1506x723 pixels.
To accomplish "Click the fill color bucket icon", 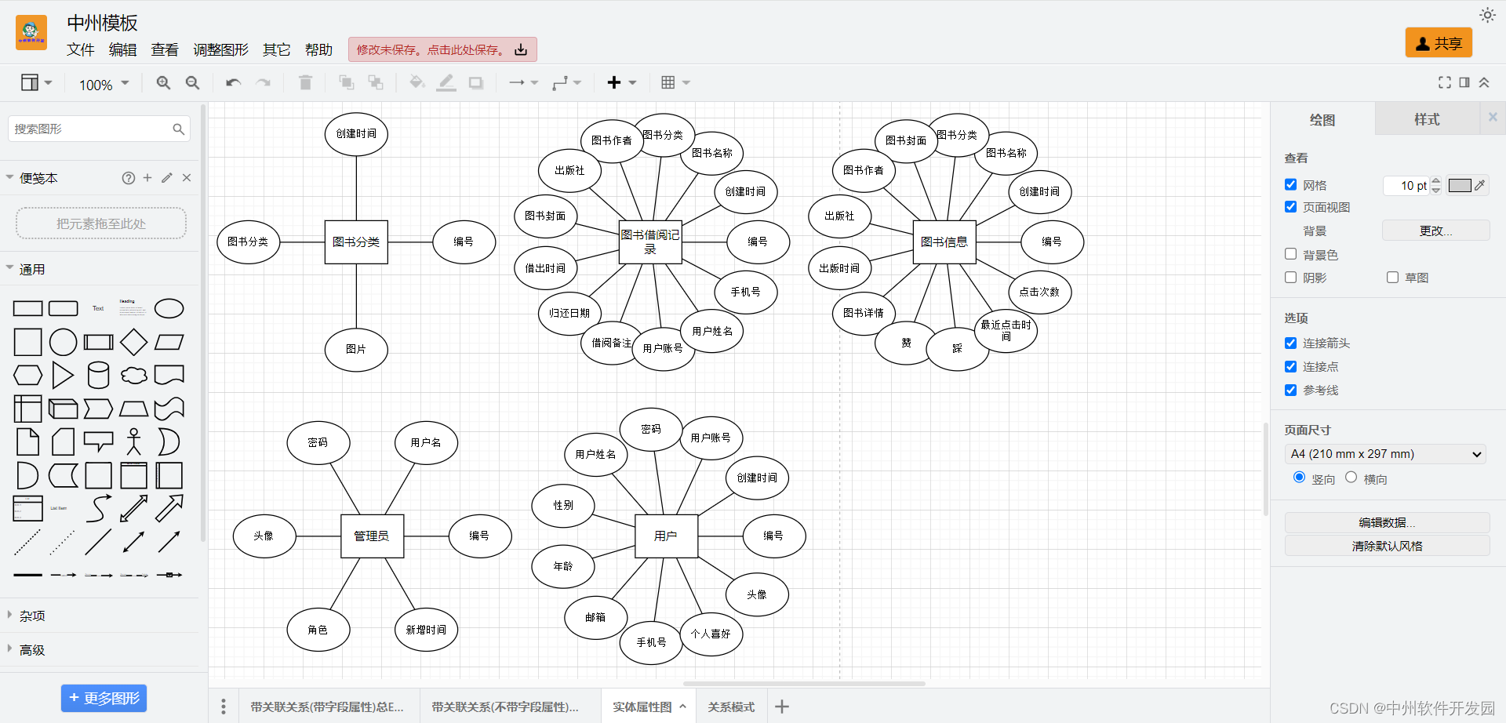I will point(417,82).
